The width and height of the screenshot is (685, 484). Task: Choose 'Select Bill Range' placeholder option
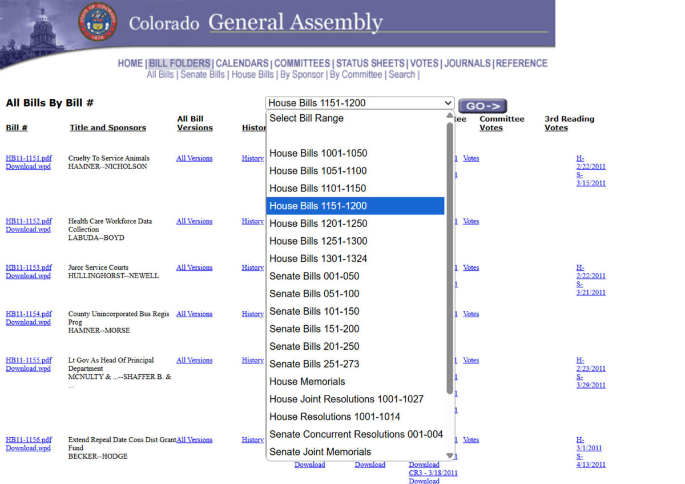(x=355, y=118)
